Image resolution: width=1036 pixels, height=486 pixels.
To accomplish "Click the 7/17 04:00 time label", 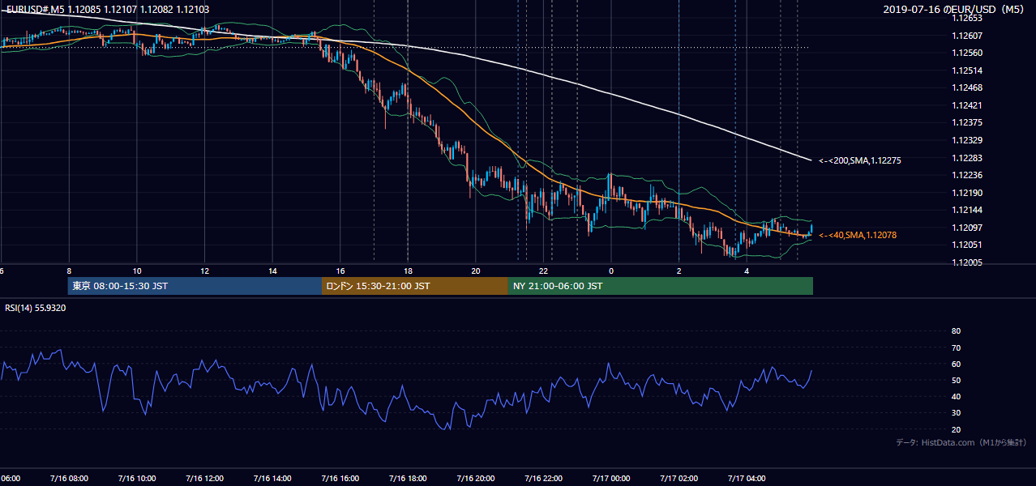I will coord(747,478).
